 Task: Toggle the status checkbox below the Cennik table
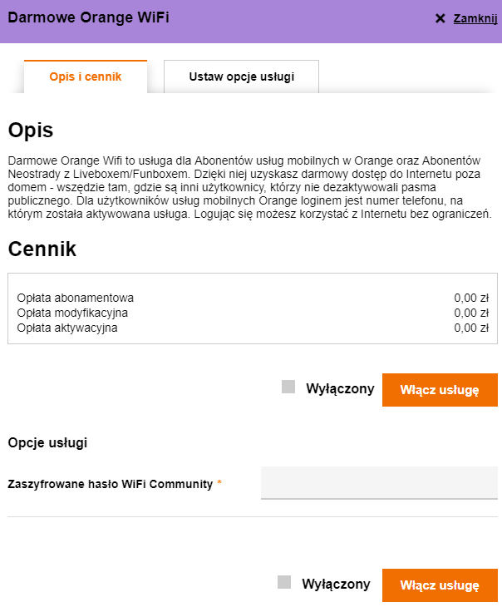click(288, 387)
